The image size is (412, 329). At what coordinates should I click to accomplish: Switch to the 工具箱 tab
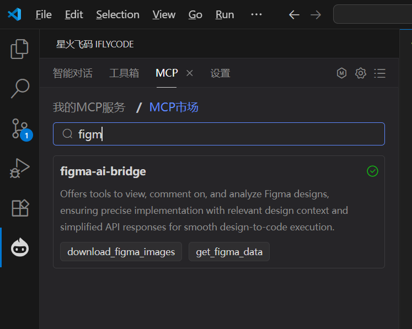click(124, 73)
